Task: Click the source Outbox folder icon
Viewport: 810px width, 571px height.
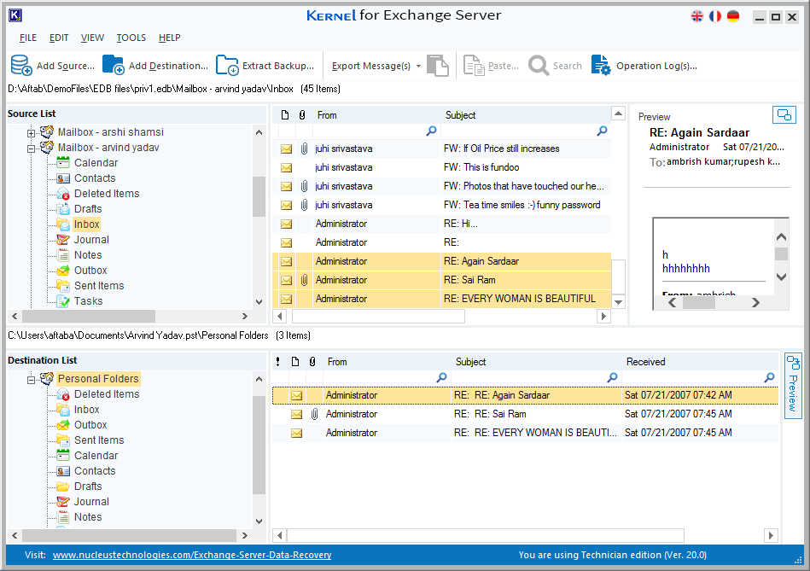Action: [x=63, y=271]
